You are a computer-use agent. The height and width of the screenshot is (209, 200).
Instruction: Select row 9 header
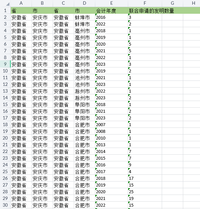tap(5, 64)
